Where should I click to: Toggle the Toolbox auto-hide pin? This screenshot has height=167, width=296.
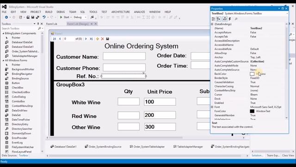click(x=38, y=24)
